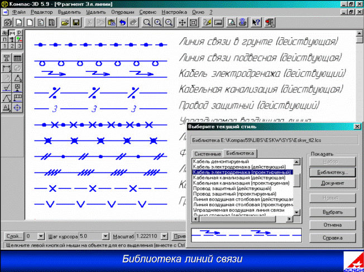Open the scale 1.222110 dropdown

click(x=164, y=236)
